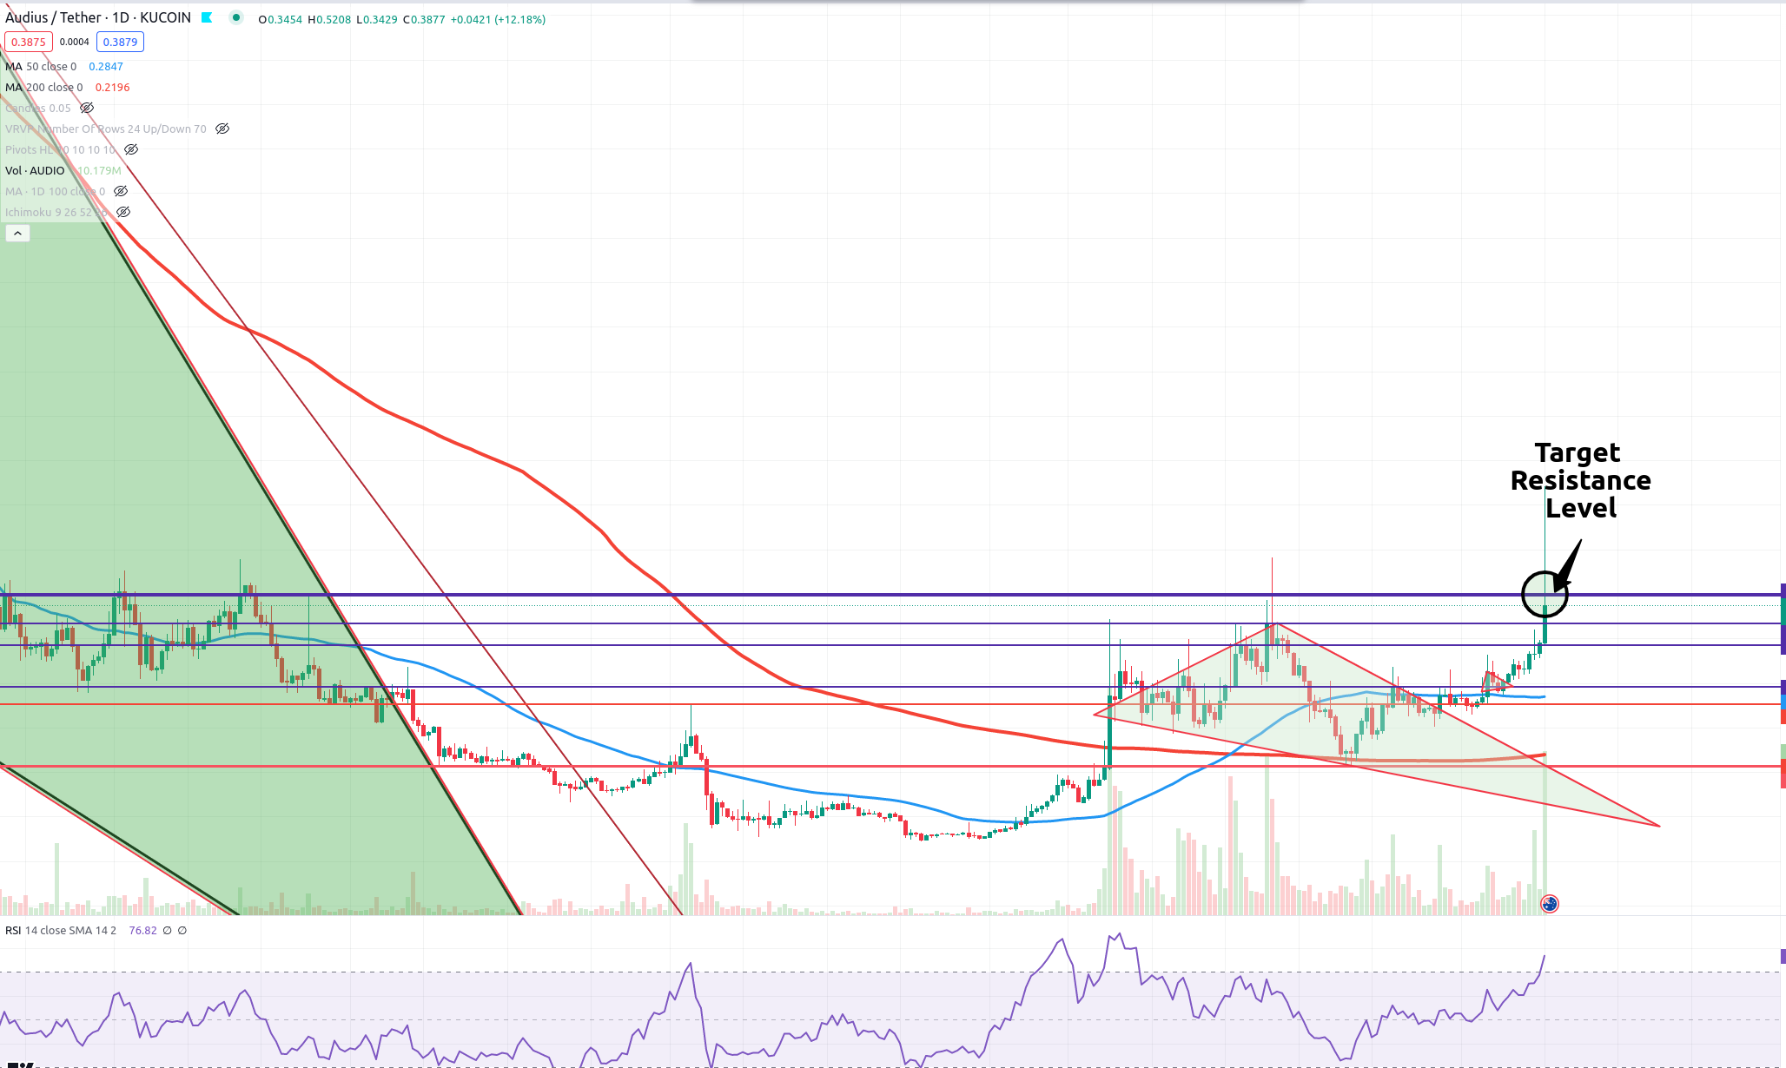
Task: Toggle visibility of Pivots HL indicator
Action: tap(131, 149)
